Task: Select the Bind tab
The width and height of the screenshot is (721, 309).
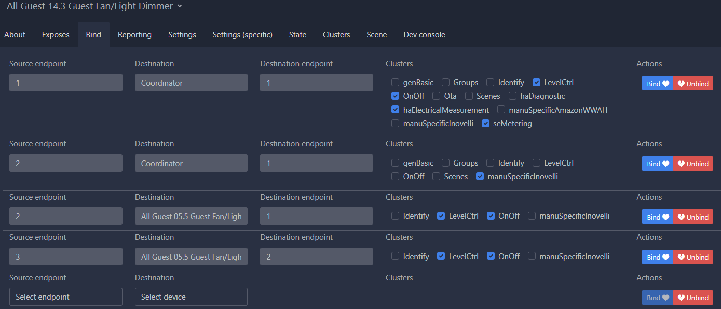Action: coord(93,35)
